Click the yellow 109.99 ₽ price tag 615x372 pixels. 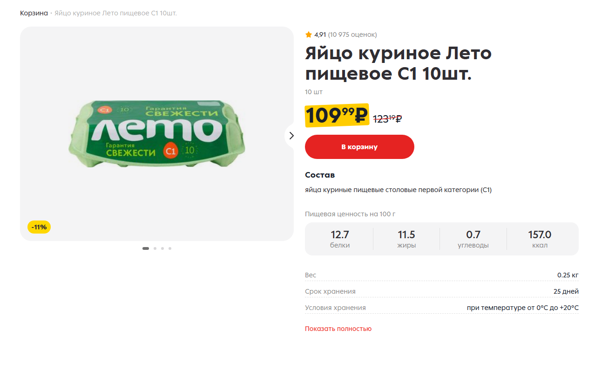tap(337, 116)
